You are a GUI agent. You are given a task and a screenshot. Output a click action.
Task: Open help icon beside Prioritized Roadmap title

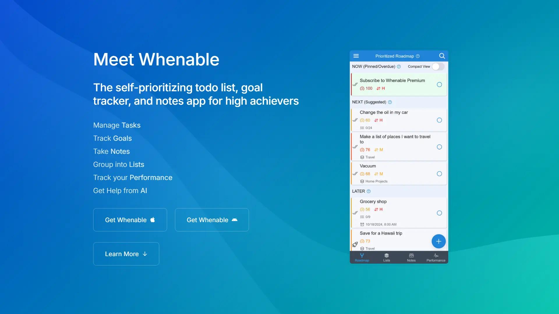click(418, 56)
